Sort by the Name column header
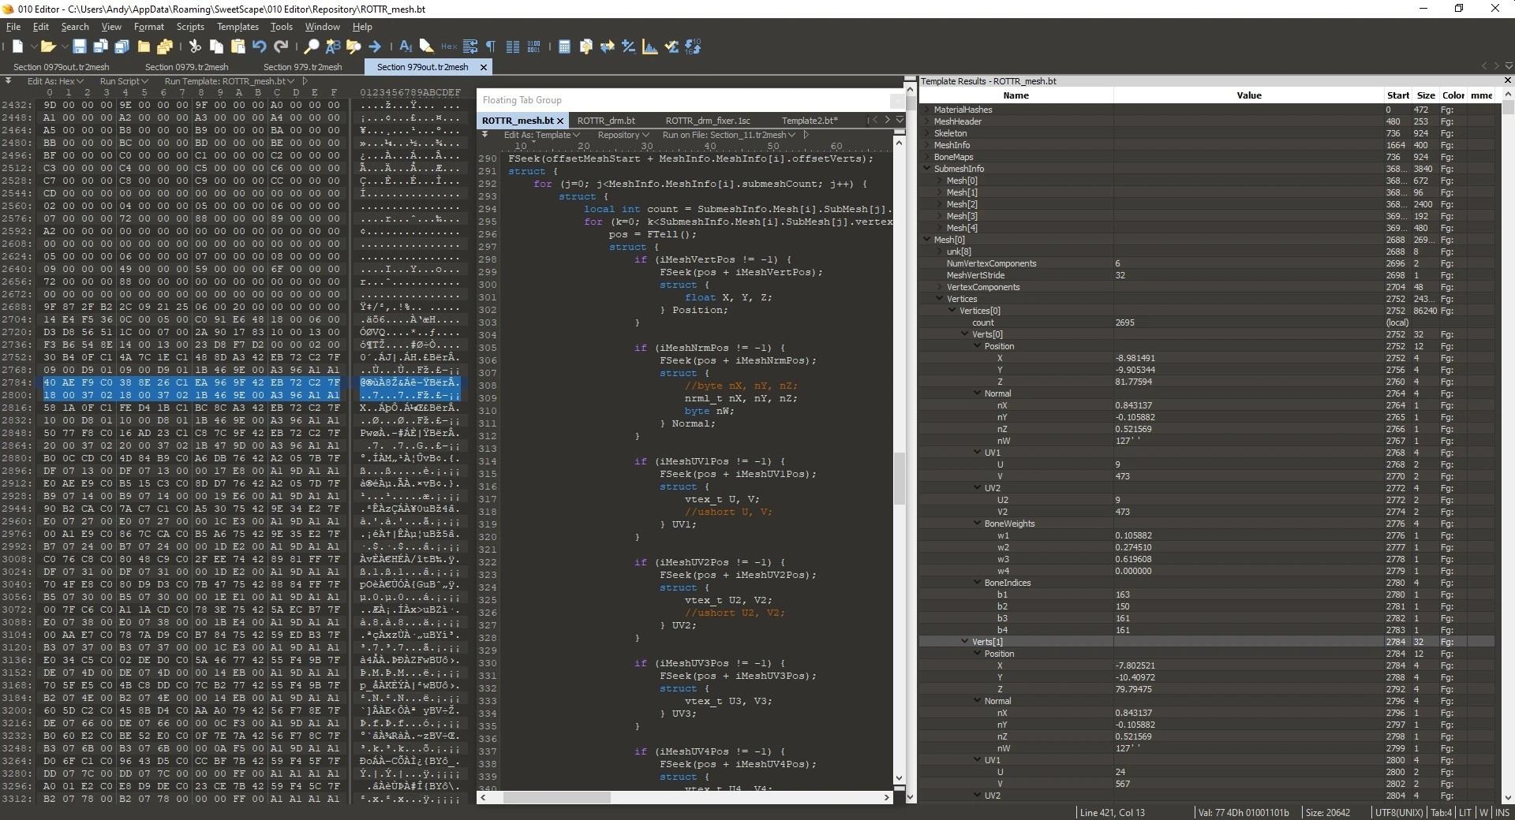 click(1016, 95)
